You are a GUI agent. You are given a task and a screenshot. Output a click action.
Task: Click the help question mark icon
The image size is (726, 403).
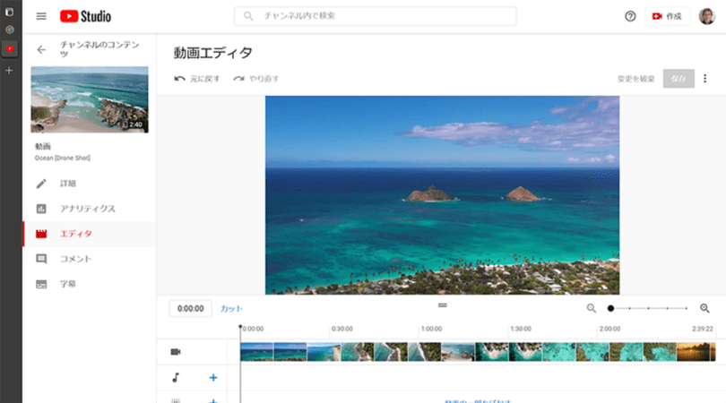click(630, 16)
